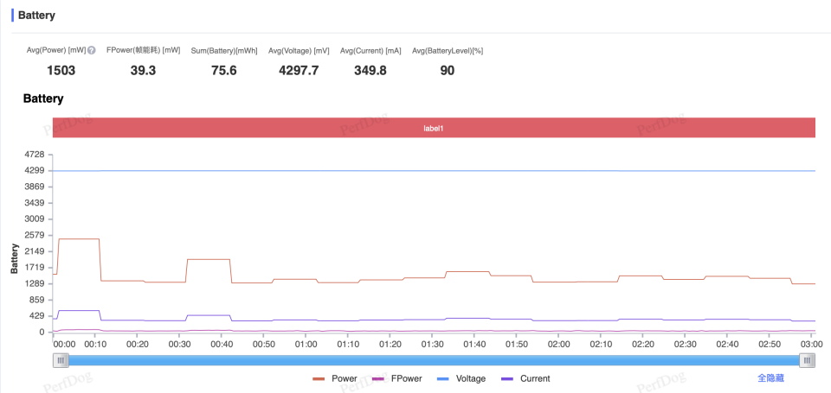Click the blue Voltage line on chart

(x=434, y=171)
